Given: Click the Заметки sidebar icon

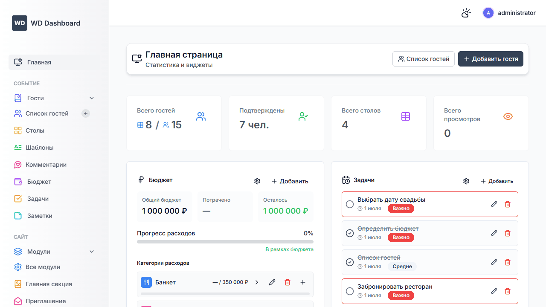Looking at the screenshot, I should click(x=17, y=216).
